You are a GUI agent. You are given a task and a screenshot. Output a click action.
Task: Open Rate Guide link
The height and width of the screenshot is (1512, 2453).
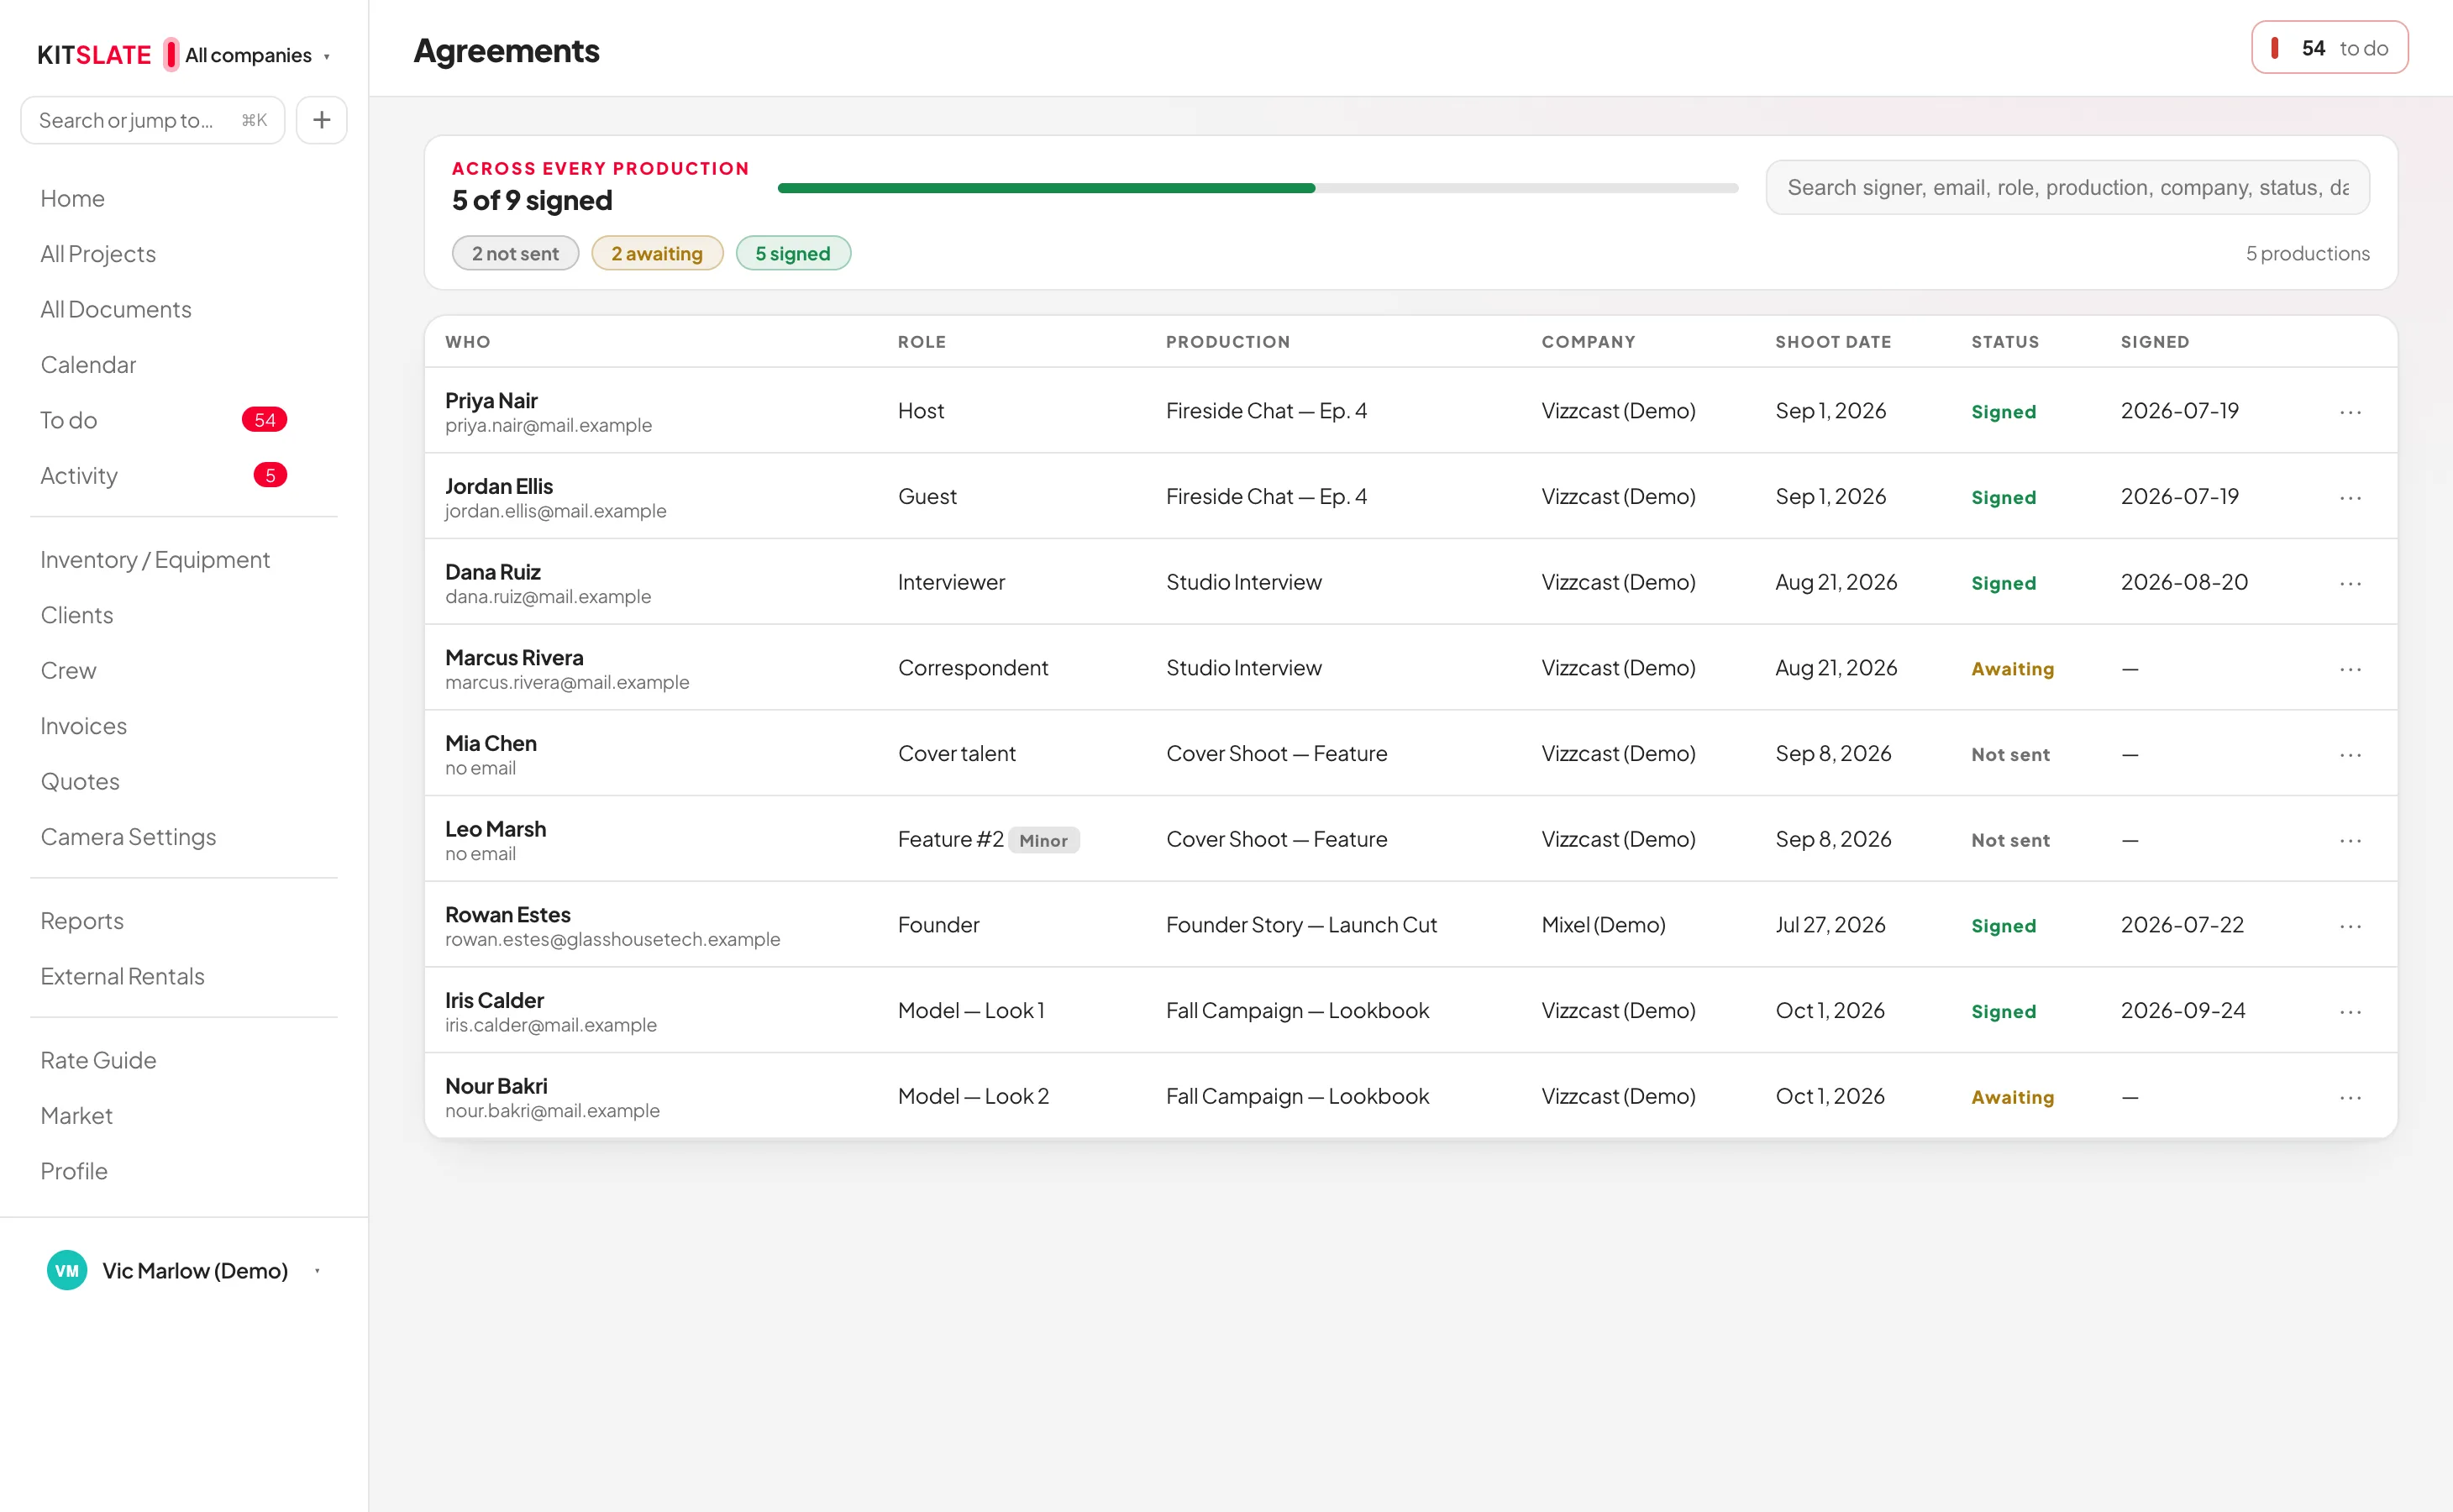click(x=98, y=1061)
